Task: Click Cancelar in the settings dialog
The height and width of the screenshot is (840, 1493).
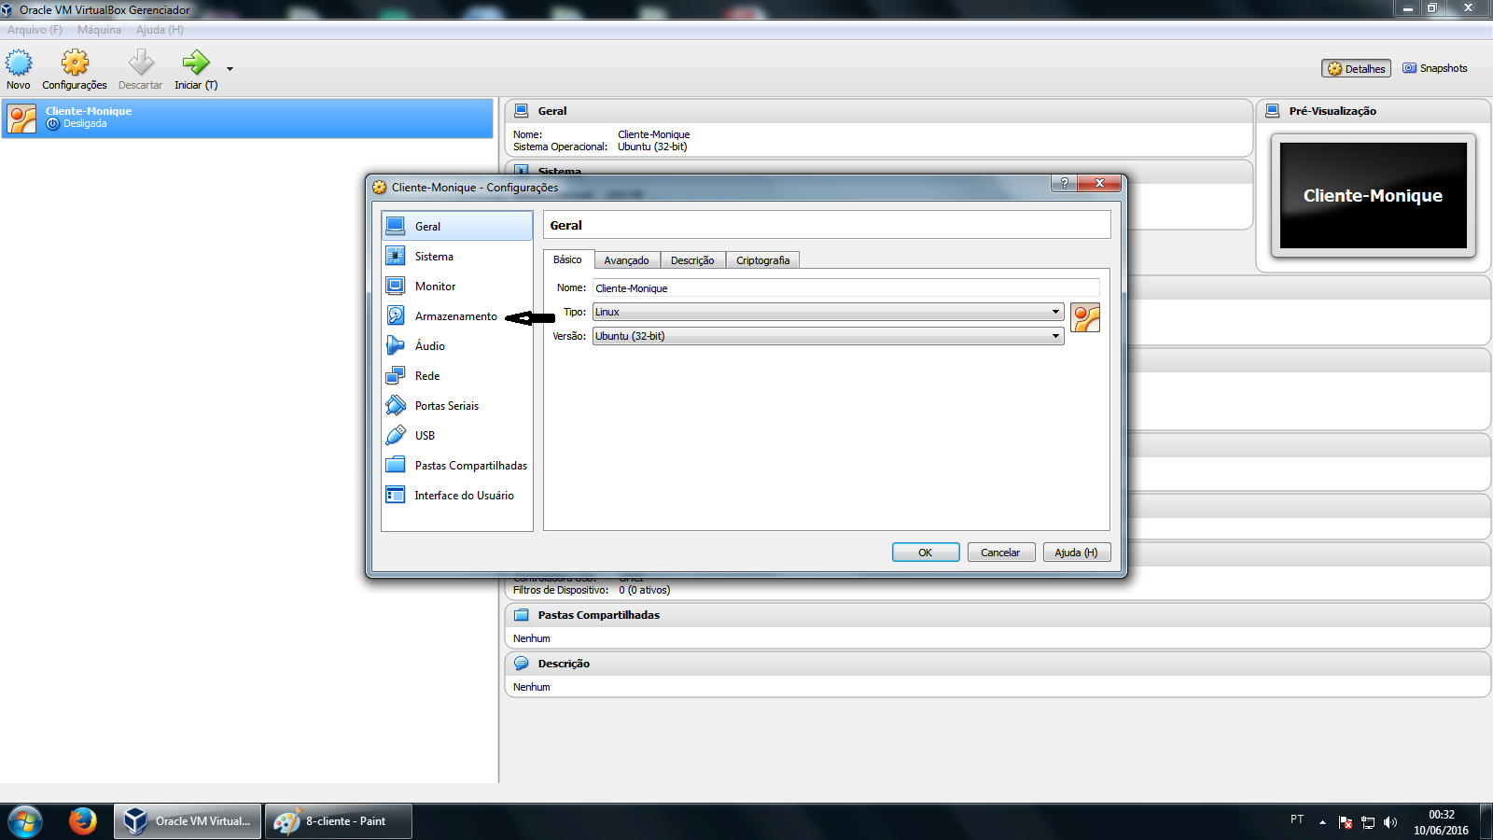Action: (1000, 553)
